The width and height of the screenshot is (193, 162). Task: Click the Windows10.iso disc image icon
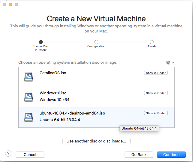pos(29,97)
